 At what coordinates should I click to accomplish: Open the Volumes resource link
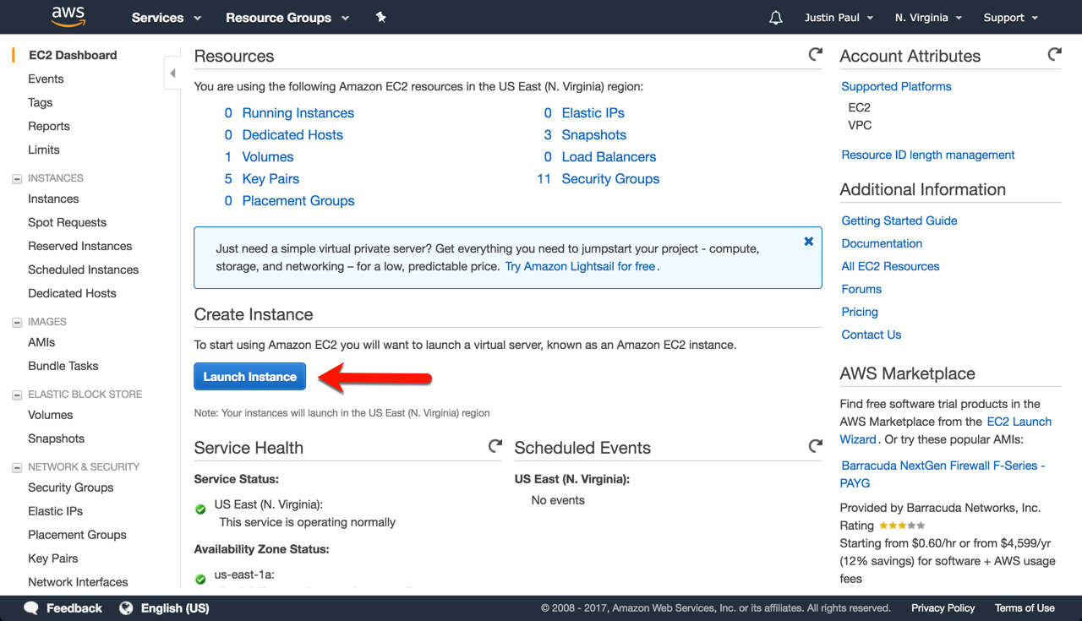pos(268,157)
